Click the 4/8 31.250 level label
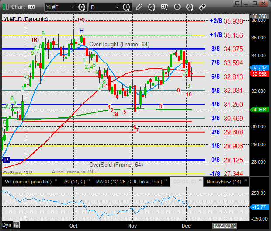The height and width of the screenshot is (231, 271). [x=227, y=104]
